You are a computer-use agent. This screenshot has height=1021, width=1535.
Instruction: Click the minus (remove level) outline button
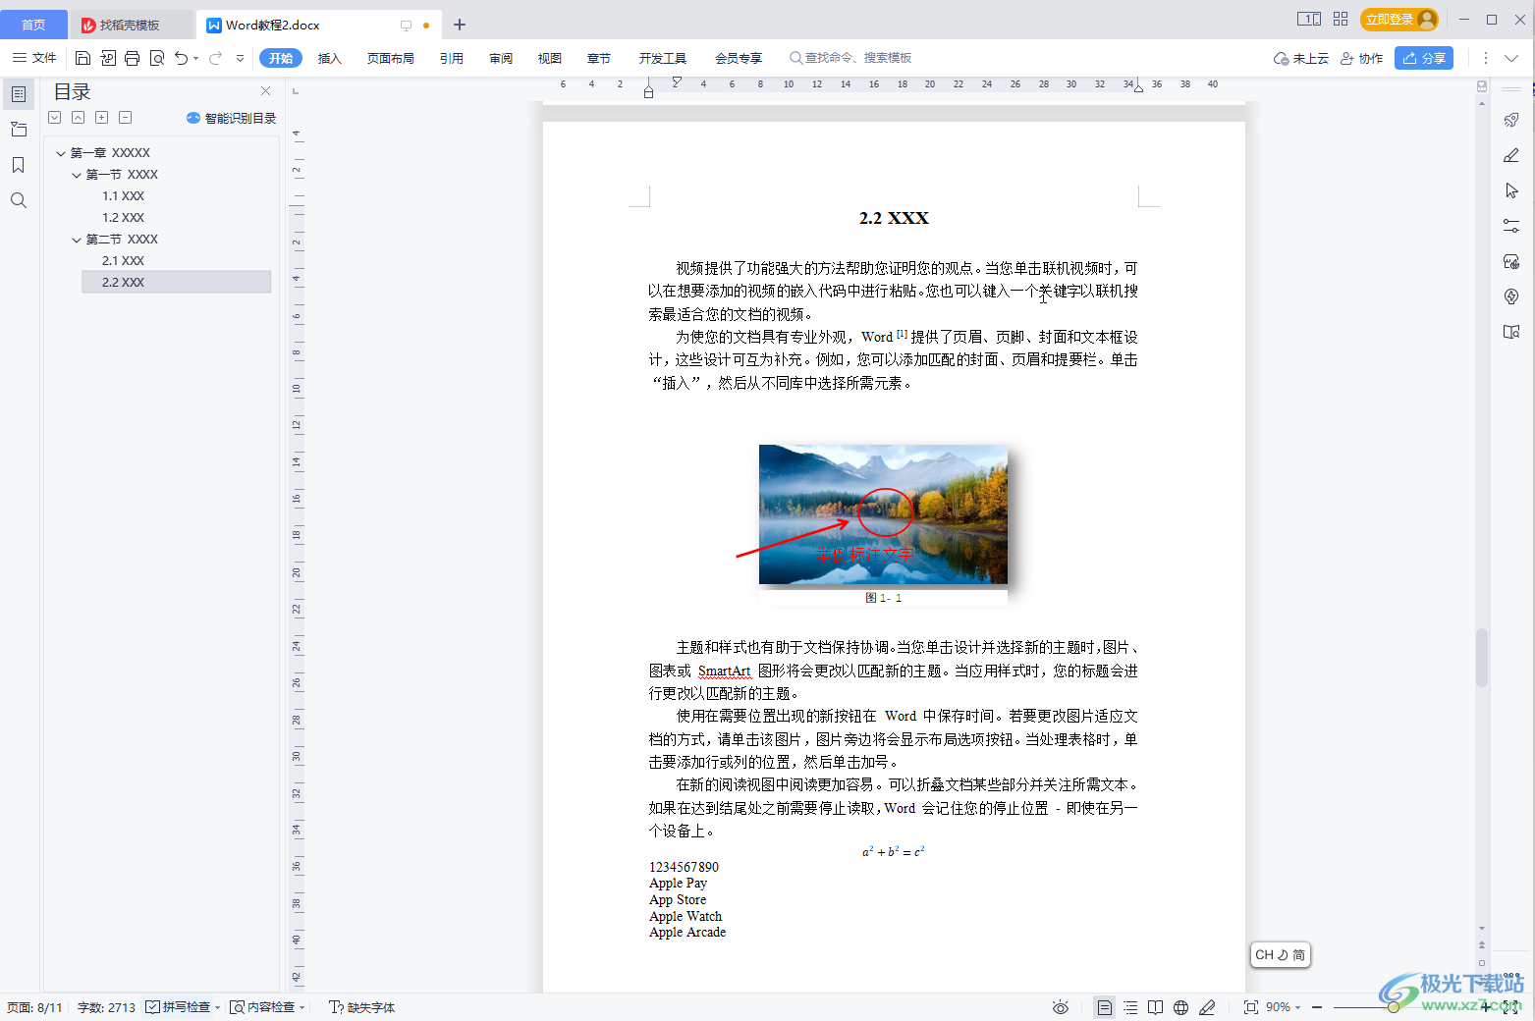click(x=125, y=118)
